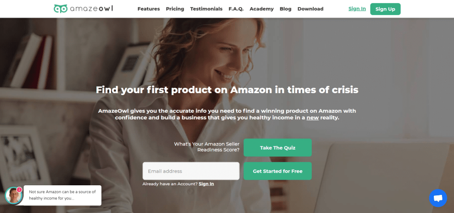454x213 pixels.
Task: Focus the Email address input field
Action: [x=191, y=171]
